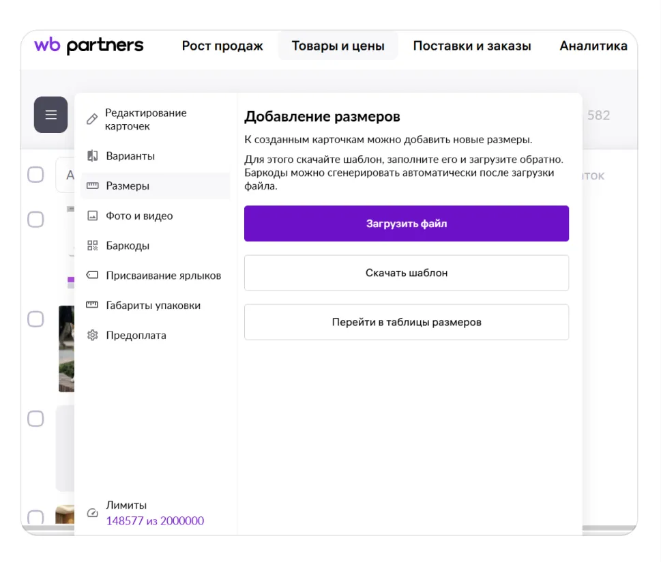Click the gear icon next to Предоплата

(93, 336)
